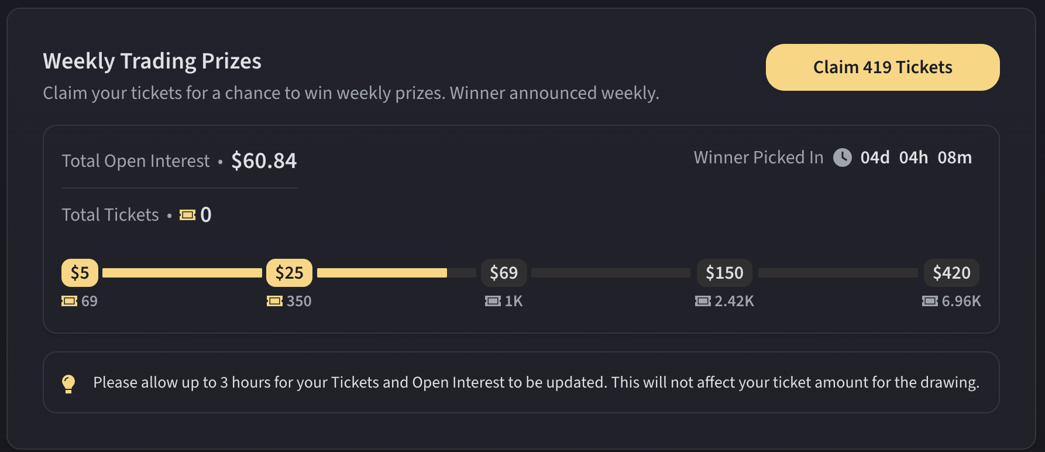Screen dimensions: 1045x452
Task: Click the ticket icon beside 350
Action: 274,301
